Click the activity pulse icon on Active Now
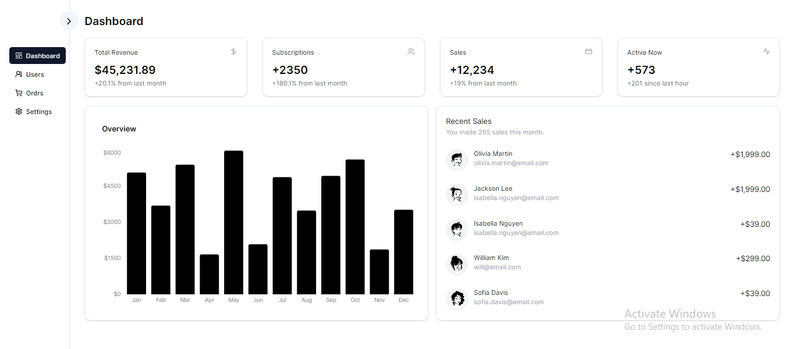Image resolution: width=795 pixels, height=349 pixels. [x=766, y=52]
